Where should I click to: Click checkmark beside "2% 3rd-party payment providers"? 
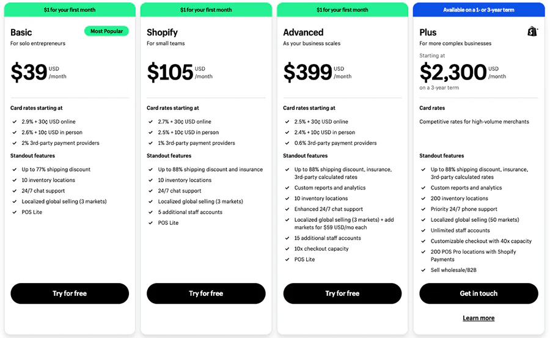coord(13,143)
